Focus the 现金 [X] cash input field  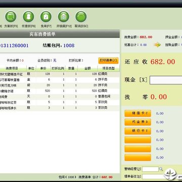[x=166, y=80]
